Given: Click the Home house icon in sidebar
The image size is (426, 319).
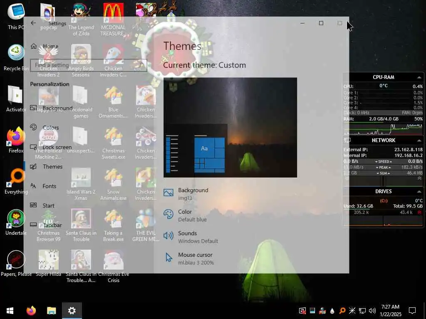Looking at the screenshot, I should [33, 46].
